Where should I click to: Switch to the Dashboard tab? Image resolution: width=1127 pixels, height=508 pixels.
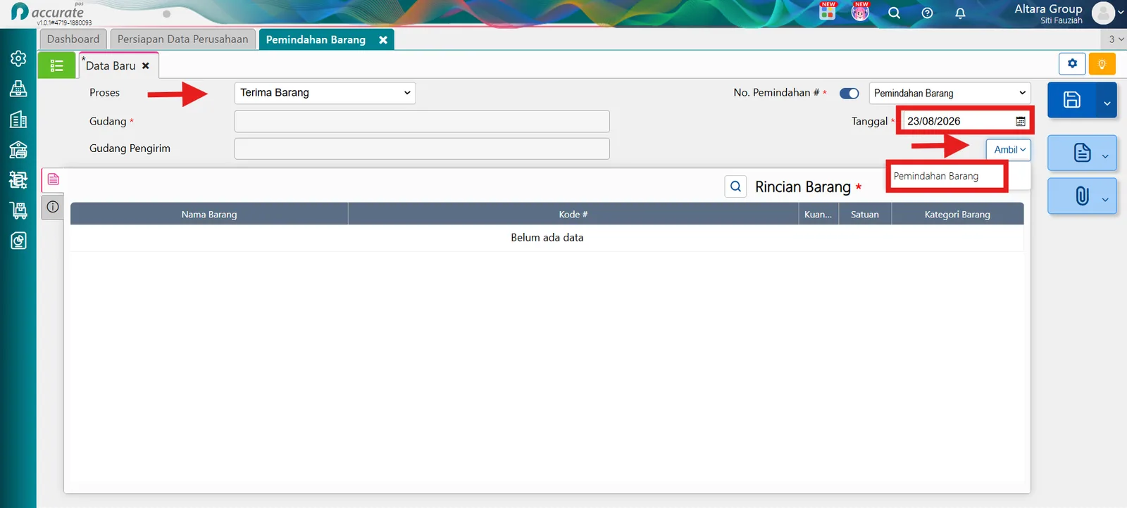73,39
